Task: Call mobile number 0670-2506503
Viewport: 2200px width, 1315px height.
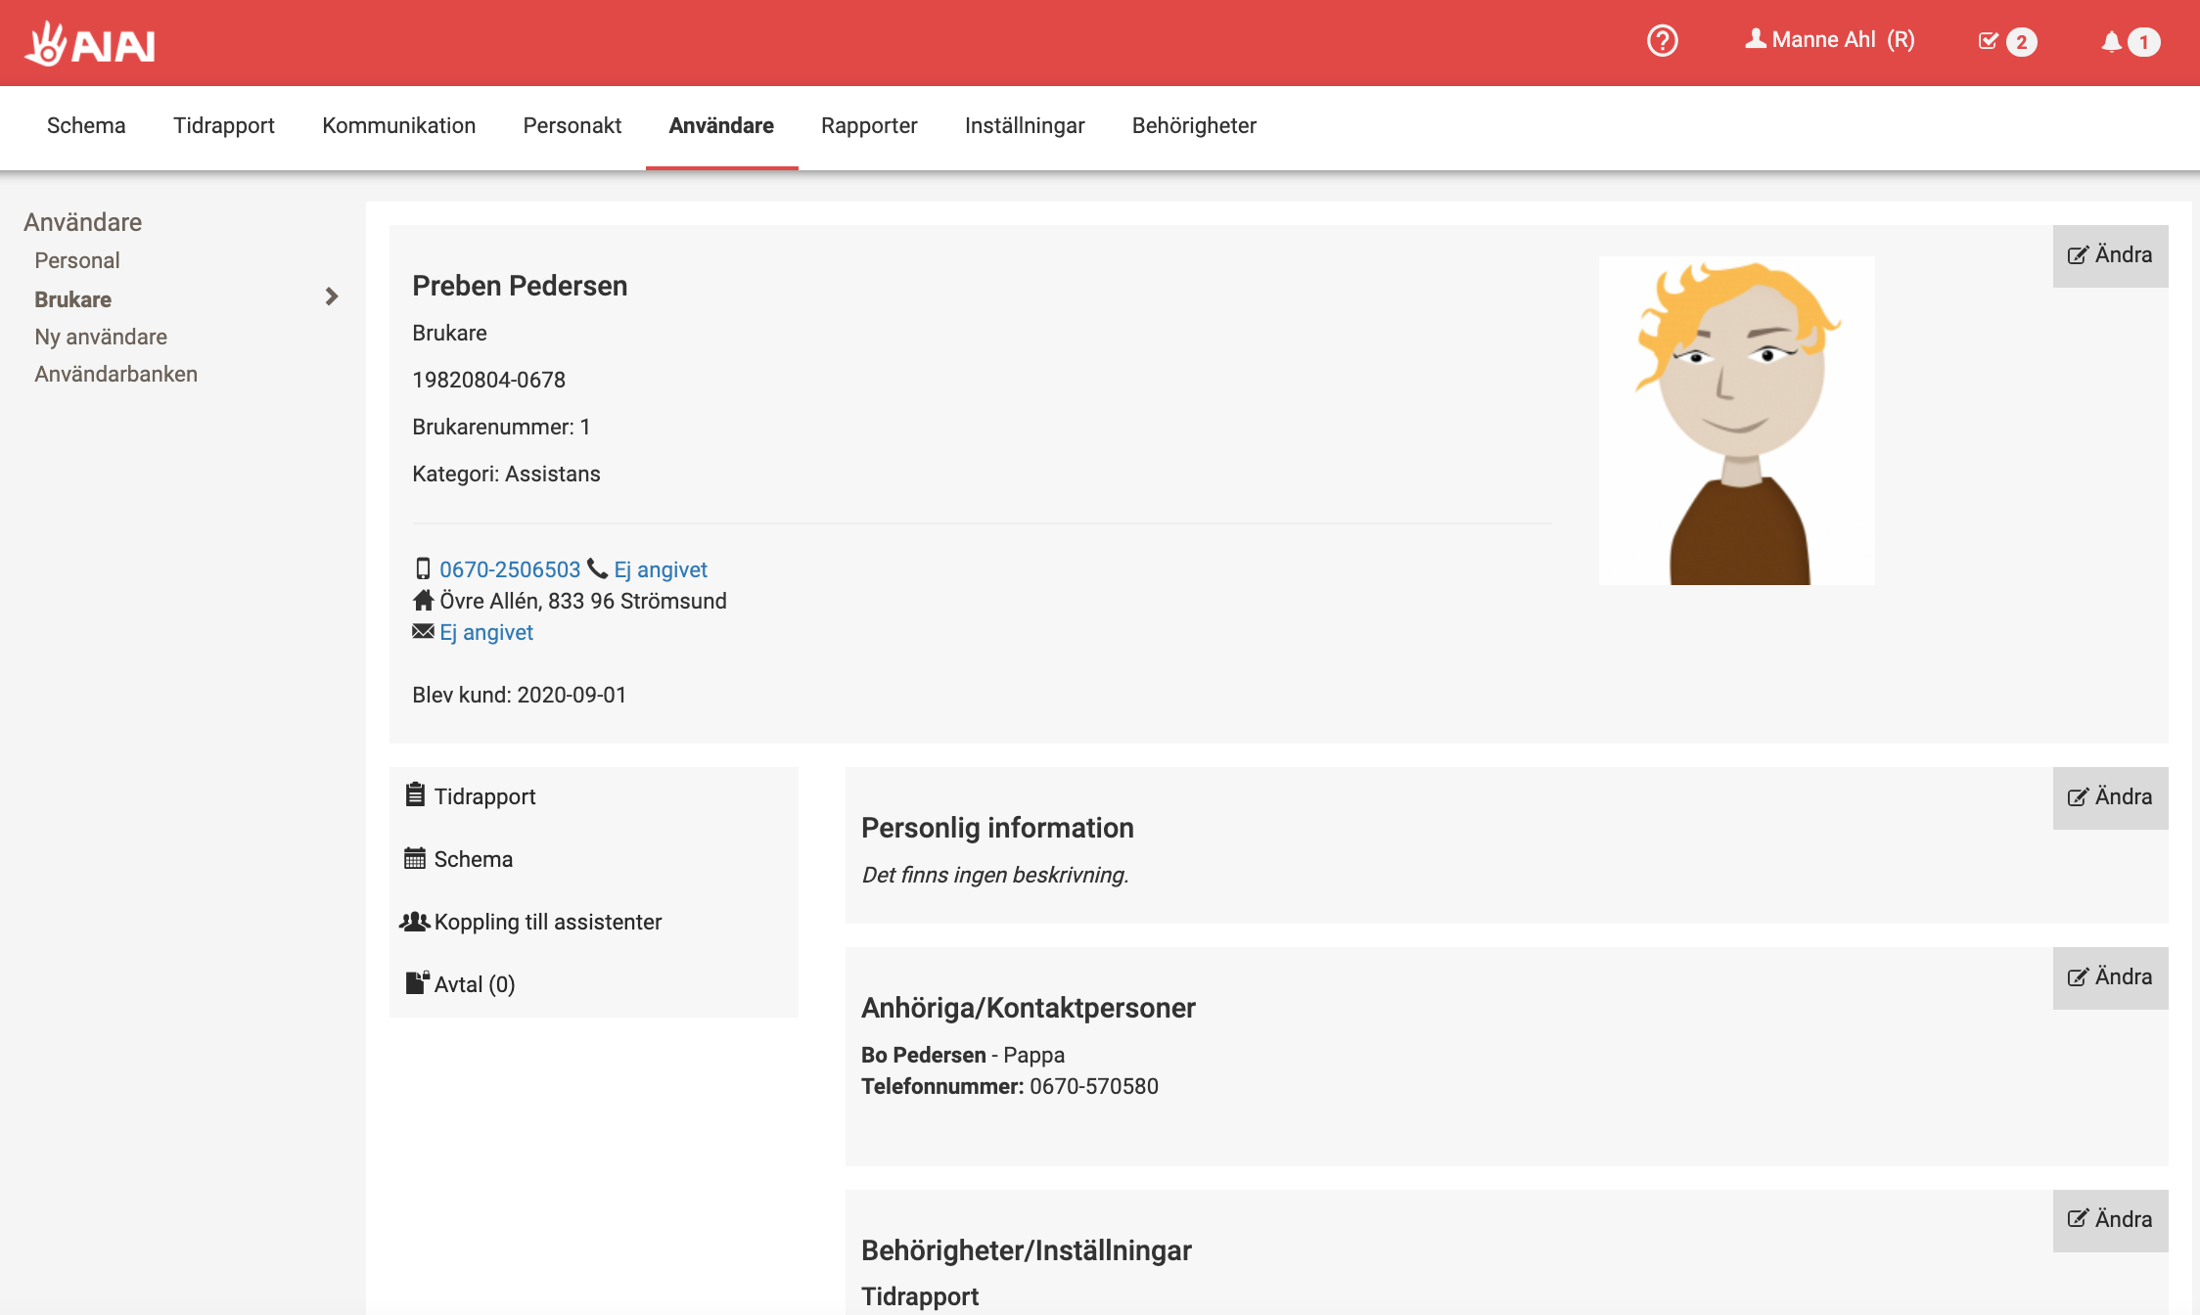Action: pyautogui.click(x=509, y=569)
